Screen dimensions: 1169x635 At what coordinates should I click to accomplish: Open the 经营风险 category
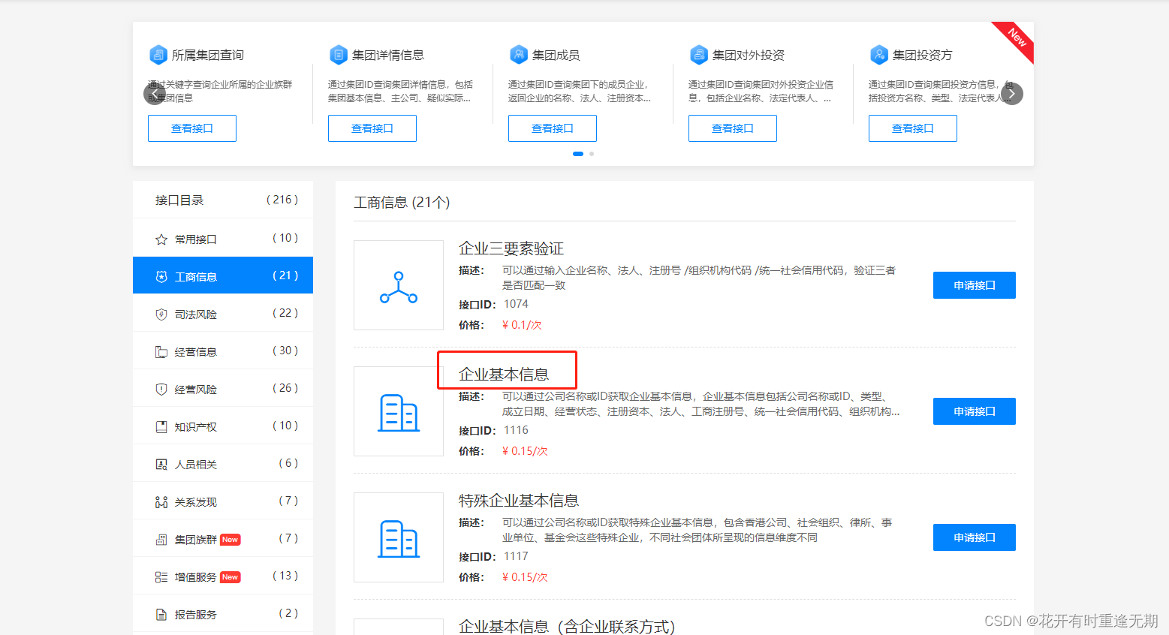[223, 388]
